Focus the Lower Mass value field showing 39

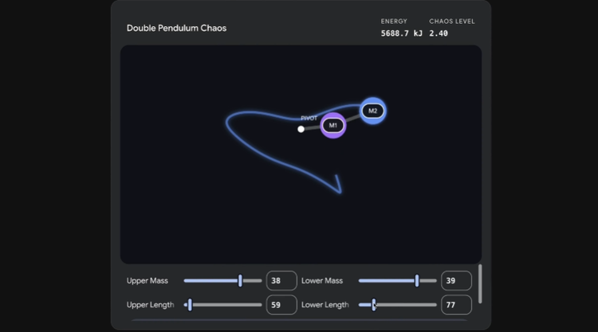tap(456, 280)
